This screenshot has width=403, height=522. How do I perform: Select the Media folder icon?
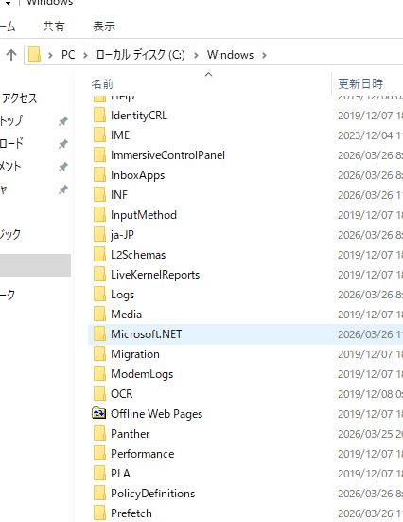tap(99, 315)
